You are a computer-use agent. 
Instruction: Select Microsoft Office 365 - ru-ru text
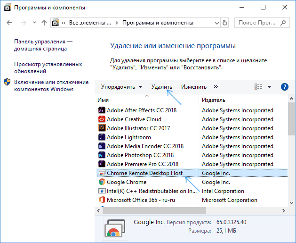pyautogui.click(x=141, y=200)
